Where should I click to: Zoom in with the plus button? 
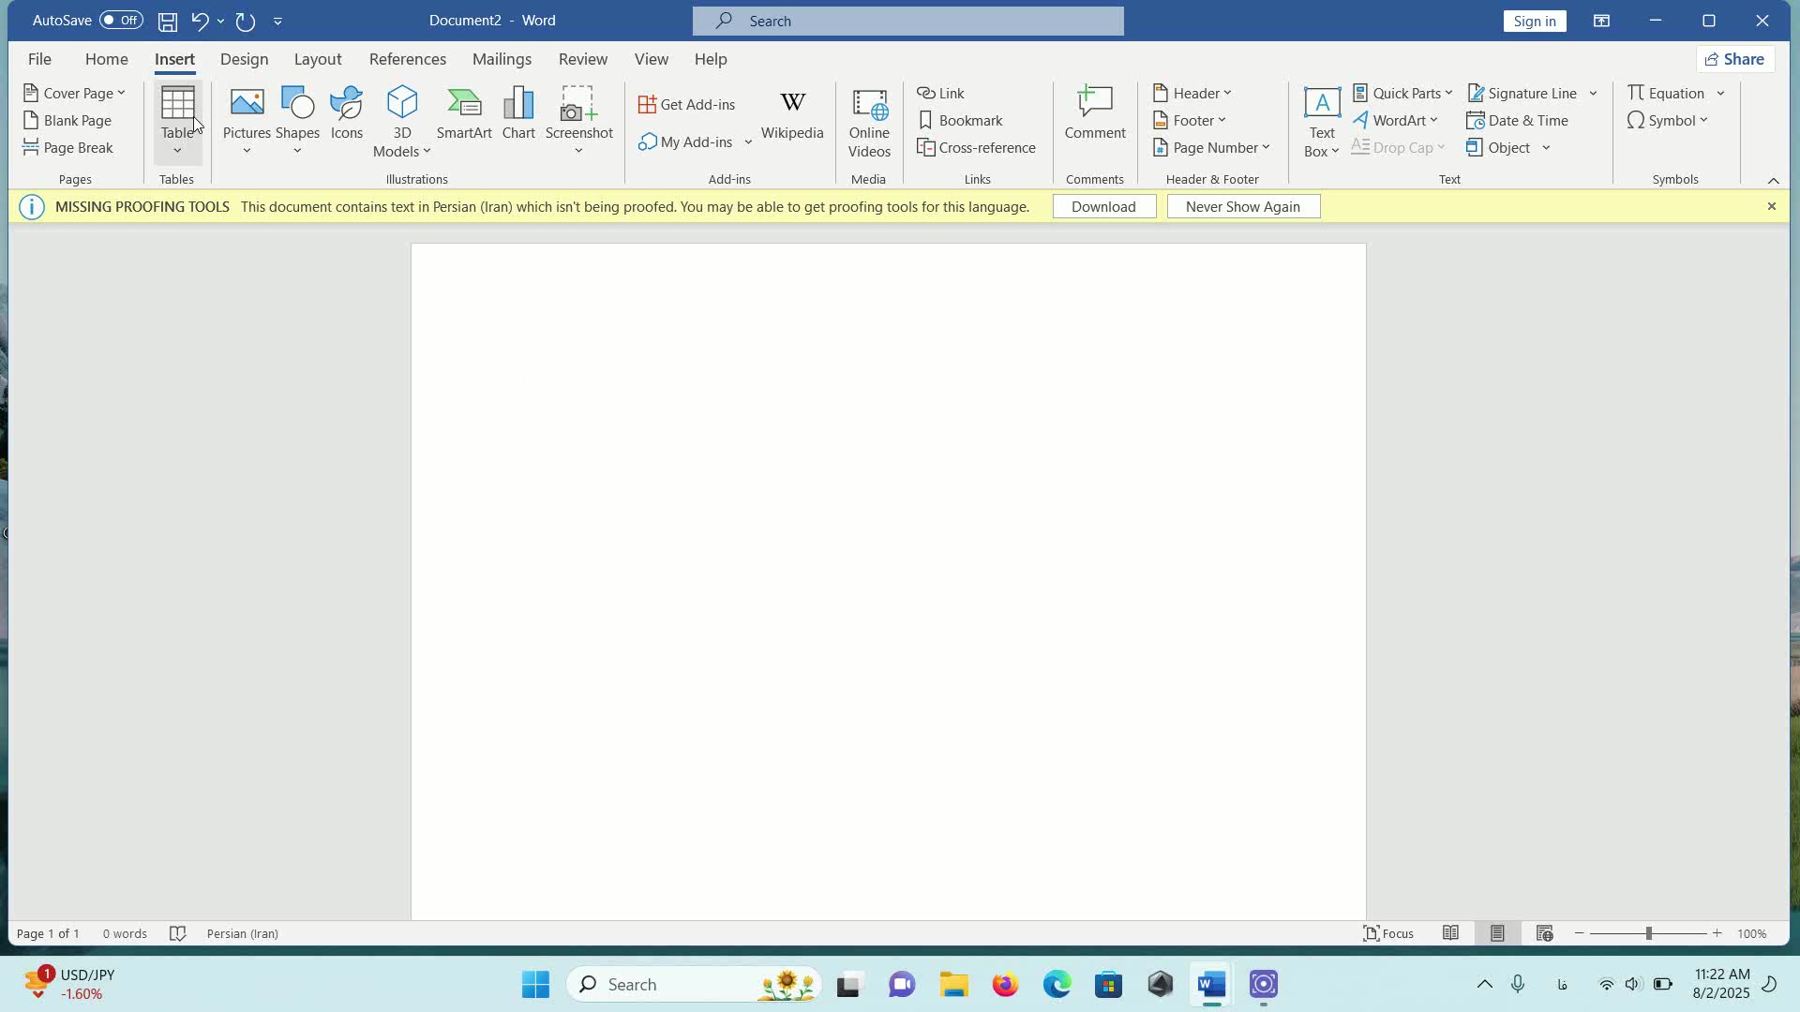[1717, 933]
